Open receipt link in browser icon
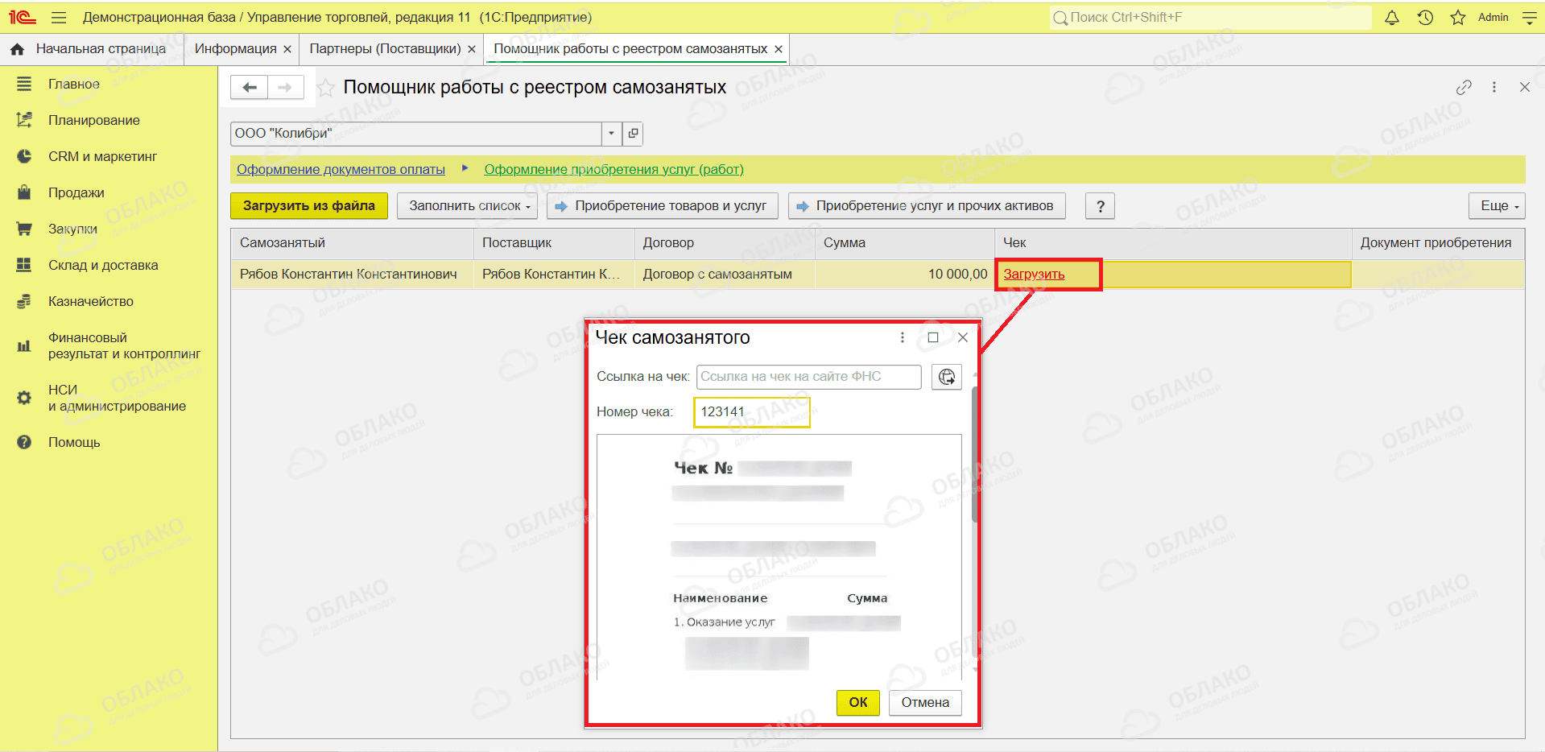Viewport: 1545px width, 752px height. pyautogui.click(x=947, y=377)
